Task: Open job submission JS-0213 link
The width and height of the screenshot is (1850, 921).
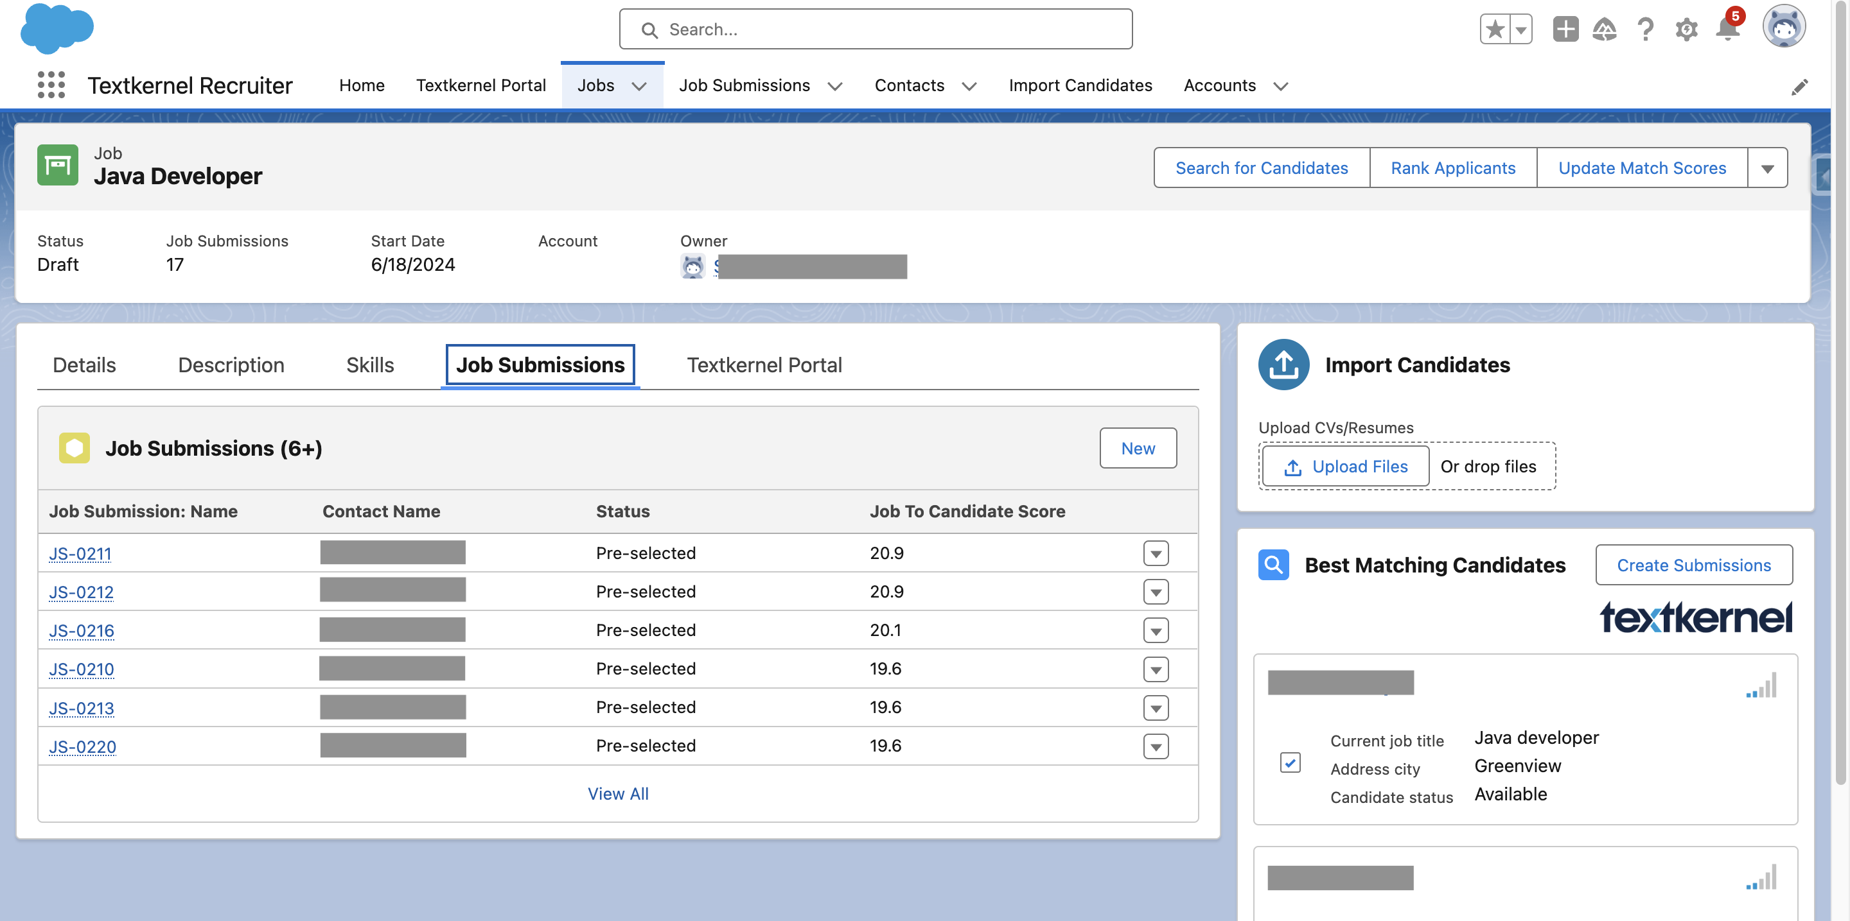Action: pyautogui.click(x=81, y=708)
